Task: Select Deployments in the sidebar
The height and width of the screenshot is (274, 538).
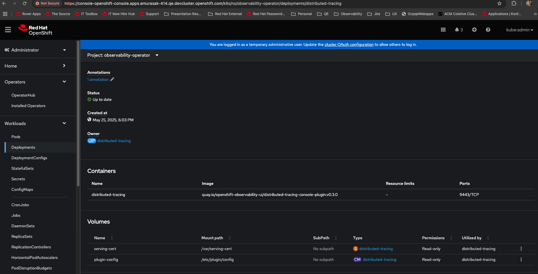Action: click(x=23, y=147)
